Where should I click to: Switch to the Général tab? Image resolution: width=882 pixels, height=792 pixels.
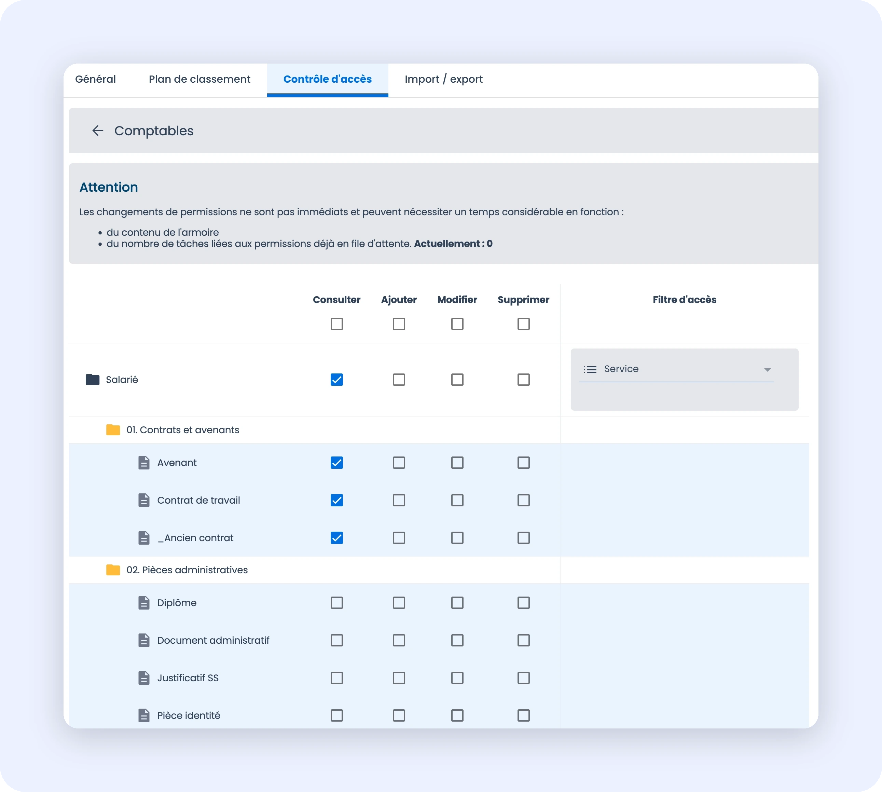[x=95, y=80]
